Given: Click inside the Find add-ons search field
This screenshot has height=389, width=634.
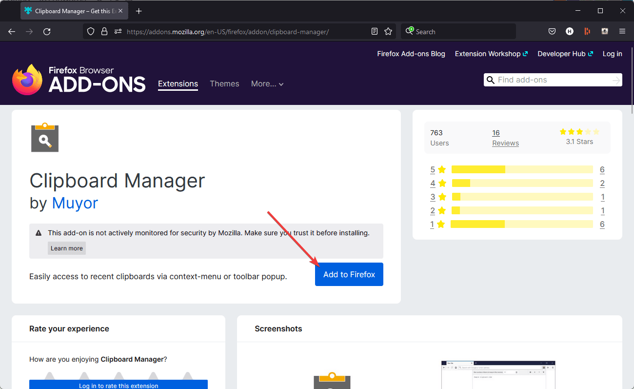Looking at the screenshot, I should (553, 80).
